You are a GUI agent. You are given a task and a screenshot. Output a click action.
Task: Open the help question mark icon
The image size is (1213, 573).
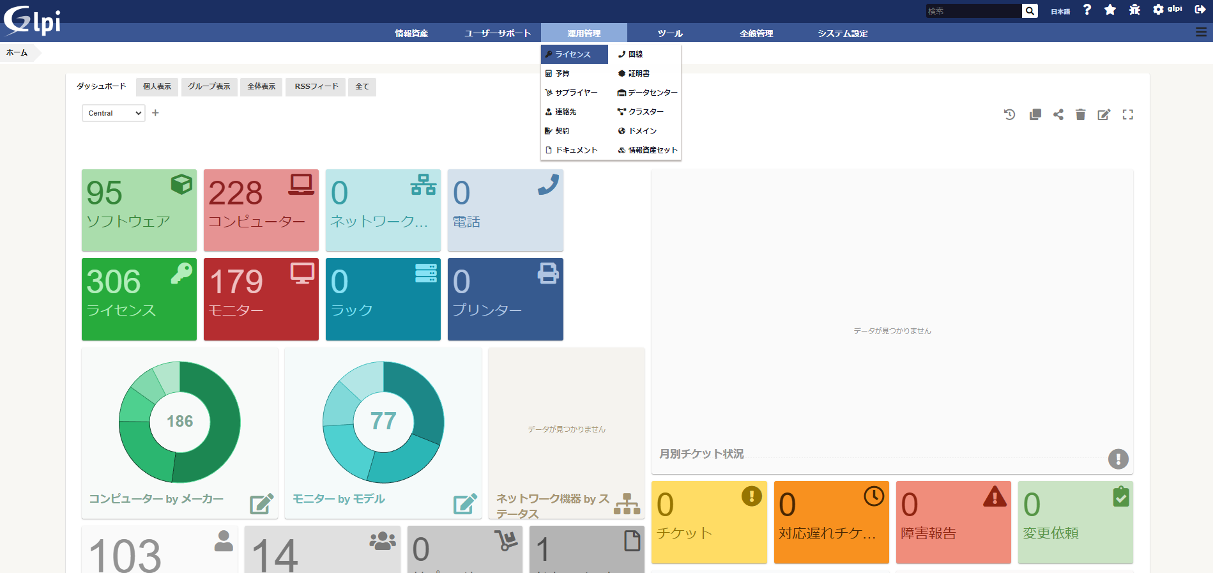1087,10
